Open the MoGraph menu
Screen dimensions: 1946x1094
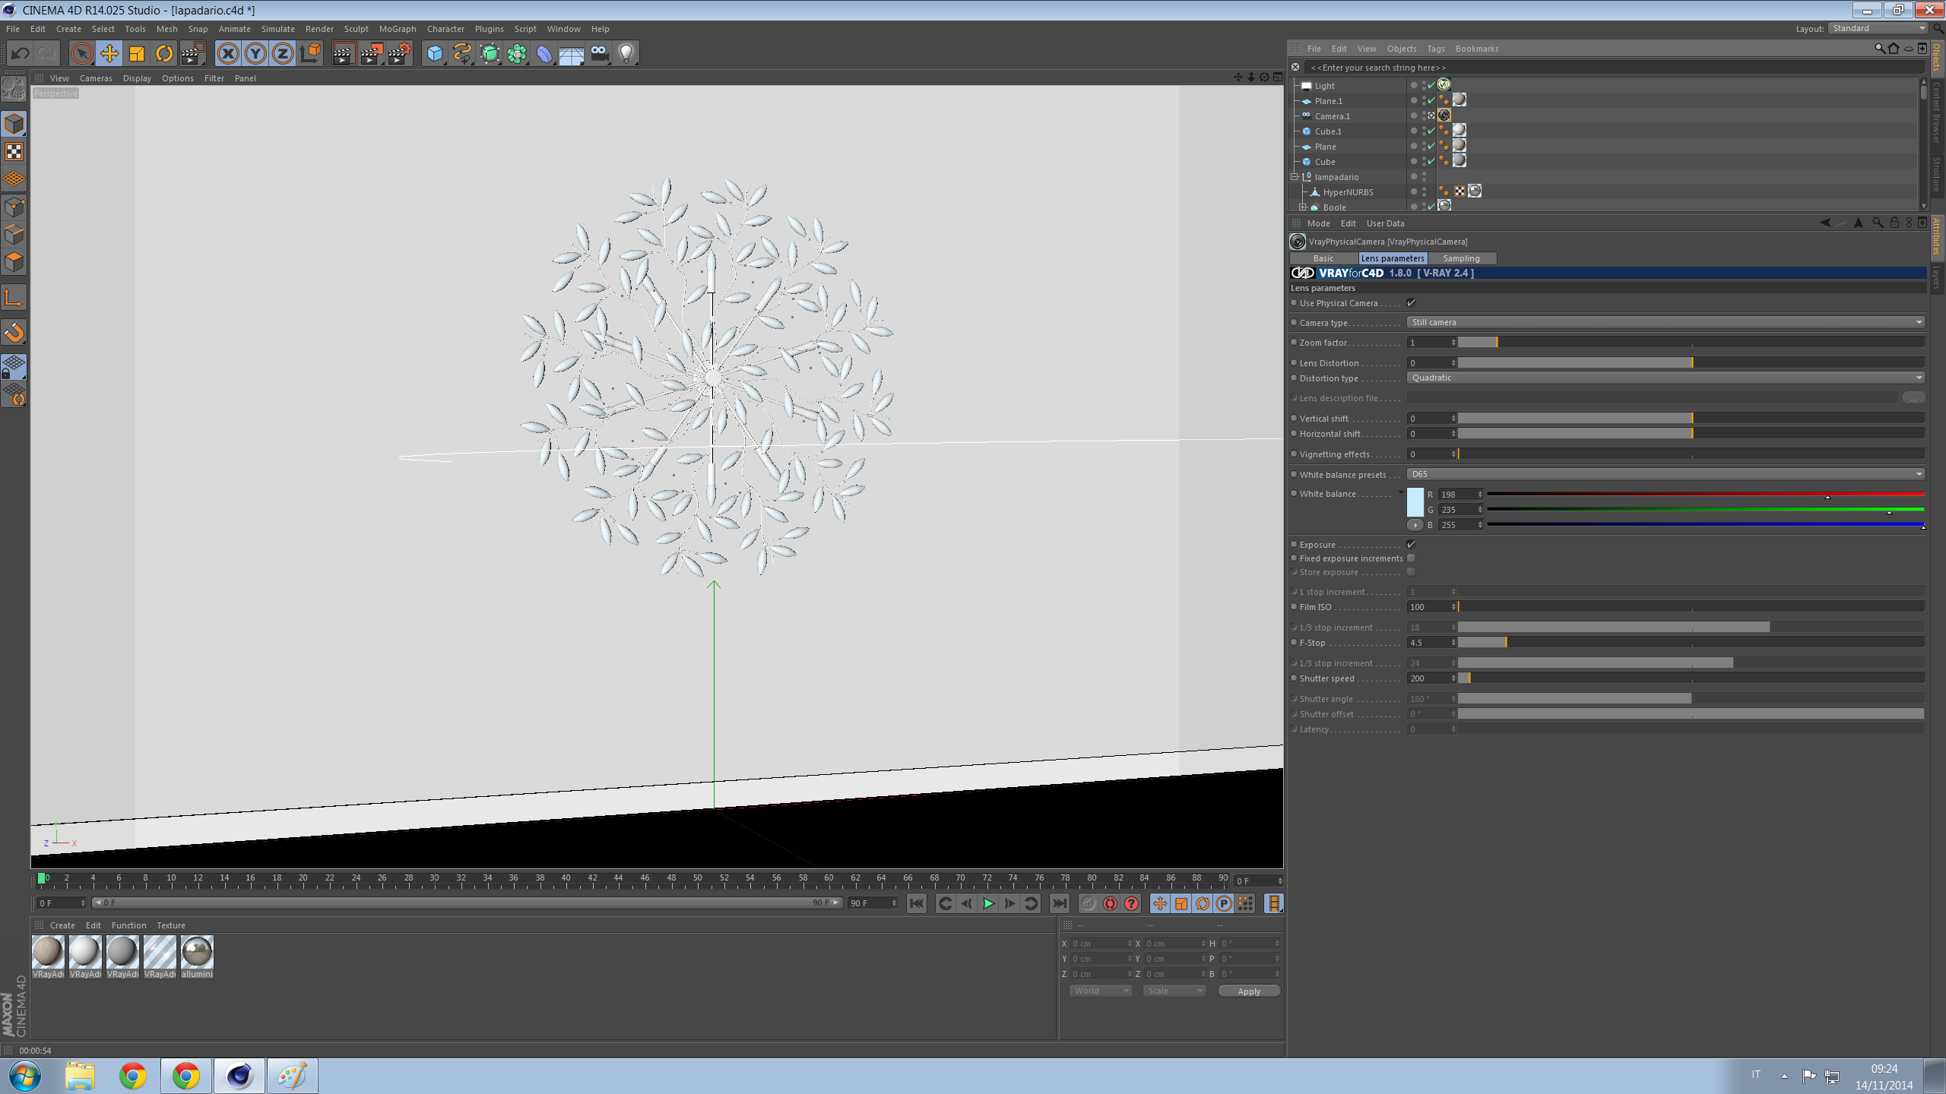tap(398, 29)
